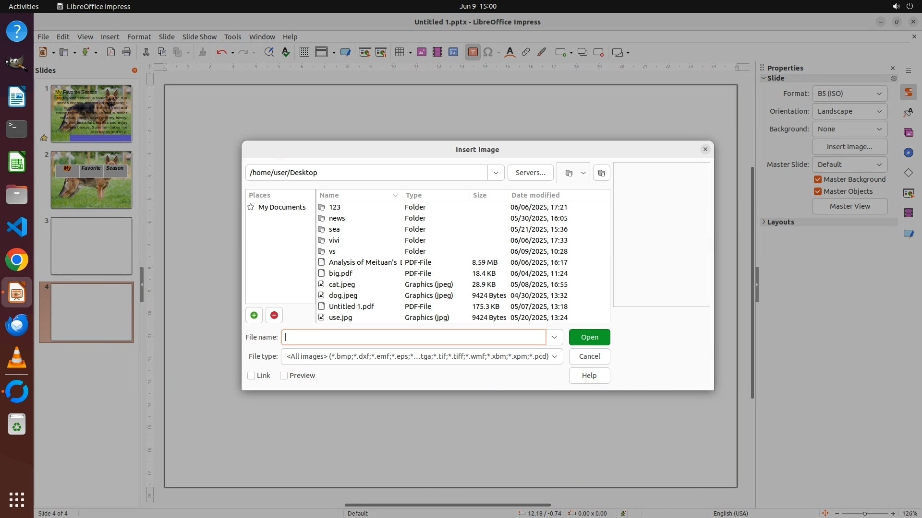
Task: Click the Export as PDF icon
Action: pos(111,52)
